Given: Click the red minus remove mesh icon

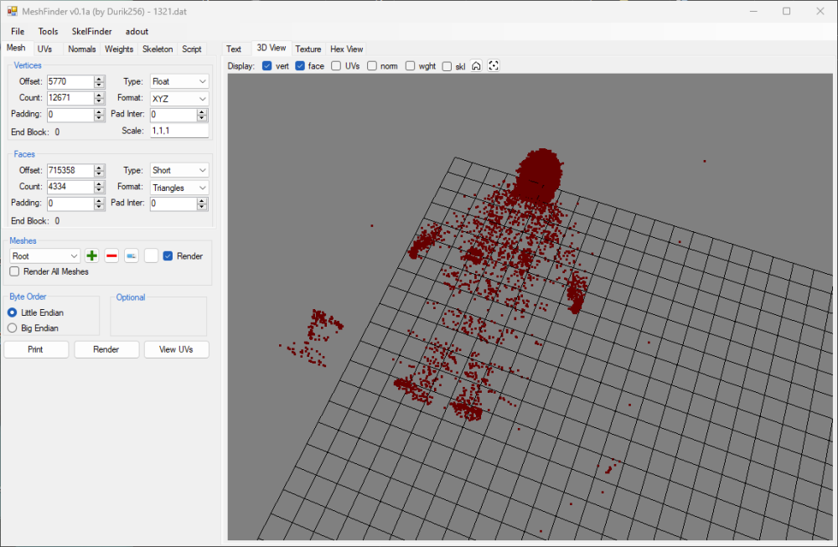Looking at the screenshot, I should tap(111, 256).
